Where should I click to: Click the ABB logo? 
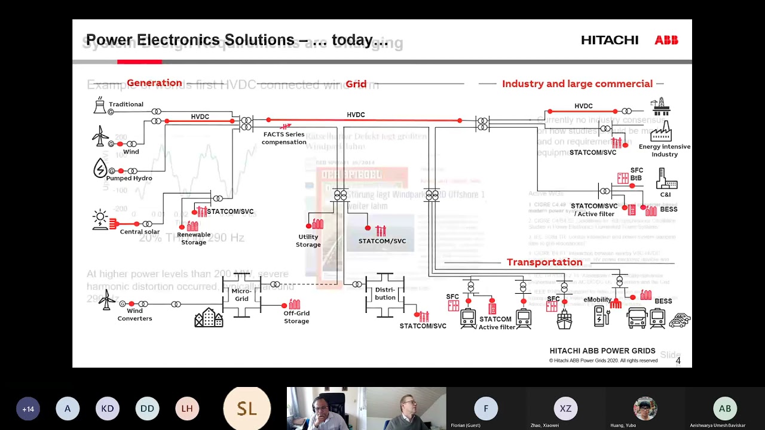666,40
